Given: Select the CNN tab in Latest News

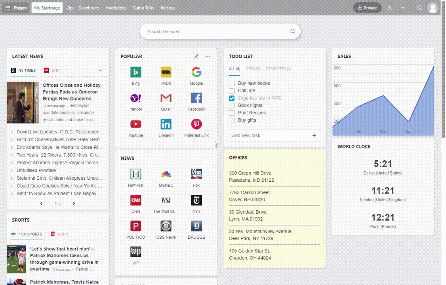Looking at the screenshot, I should [52, 70].
